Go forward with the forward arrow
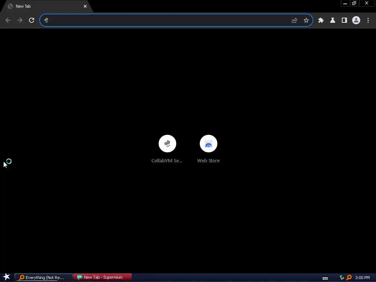The width and height of the screenshot is (376, 282). click(x=20, y=21)
